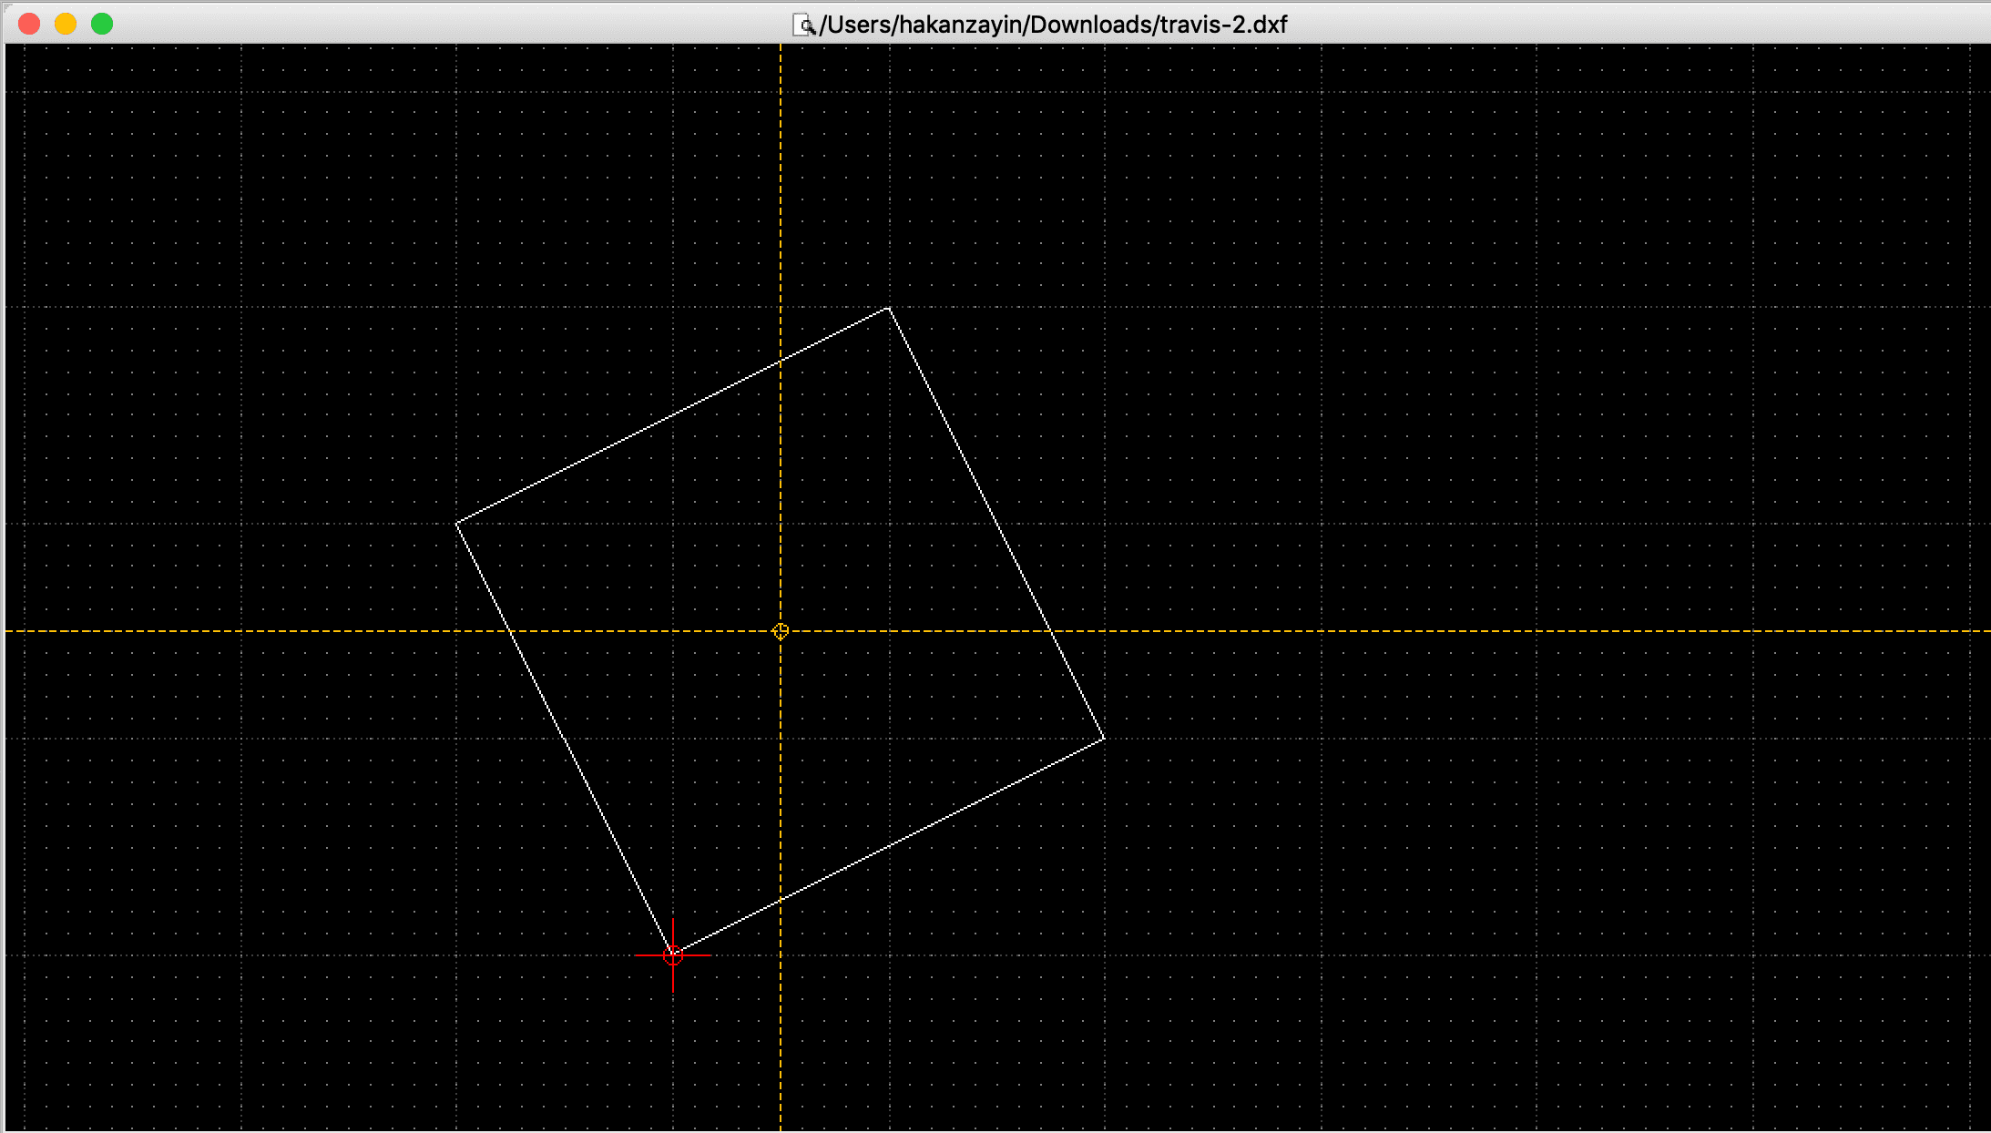Viewport: 1991px width, 1133px height.
Task: Click the yellow origin marker circle
Action: pos(781,631)
